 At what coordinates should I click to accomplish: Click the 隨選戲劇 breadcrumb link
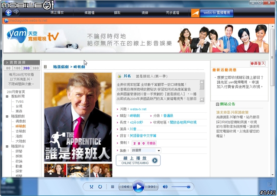61,67
